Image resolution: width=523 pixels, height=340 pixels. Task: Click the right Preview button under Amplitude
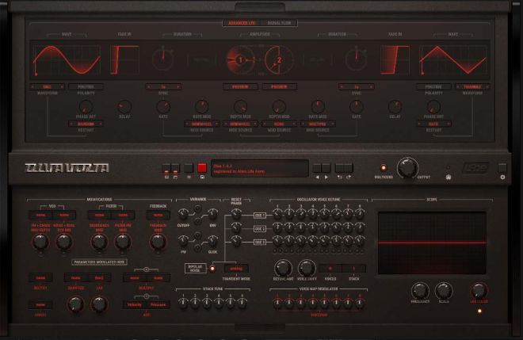coord(279,86)
